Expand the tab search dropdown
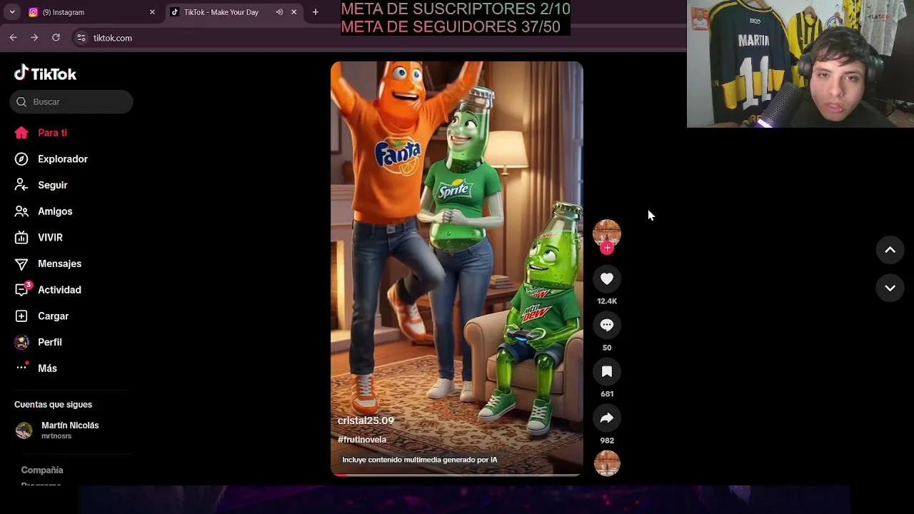 12,12
